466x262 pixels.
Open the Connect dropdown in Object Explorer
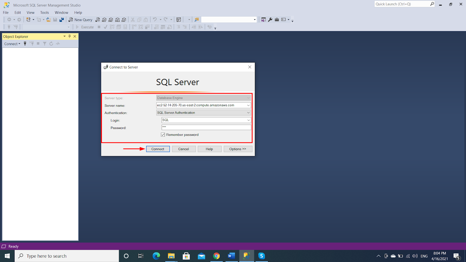12,44
